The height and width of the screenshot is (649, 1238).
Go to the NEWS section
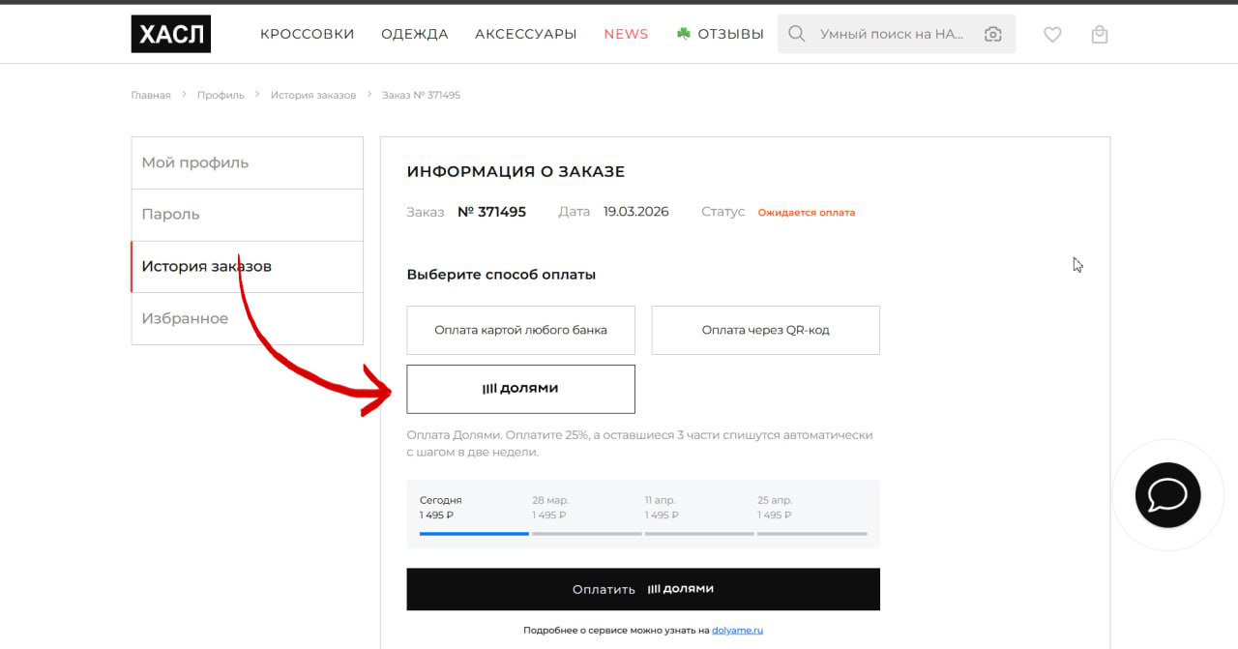click(626, 34)
